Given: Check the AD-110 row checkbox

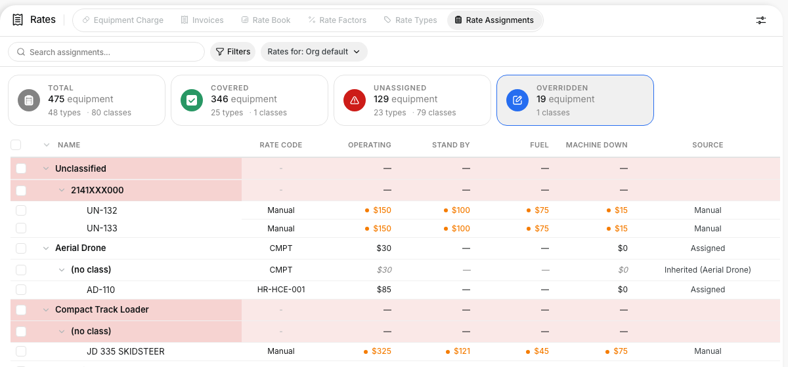Looking at the screenshot, I should (21, 289).
